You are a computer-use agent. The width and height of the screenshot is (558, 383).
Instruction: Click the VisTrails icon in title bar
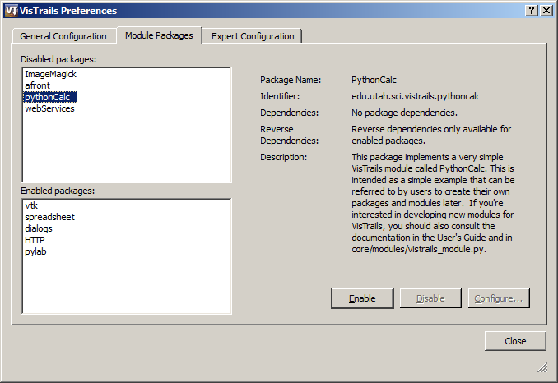(11, 11)
